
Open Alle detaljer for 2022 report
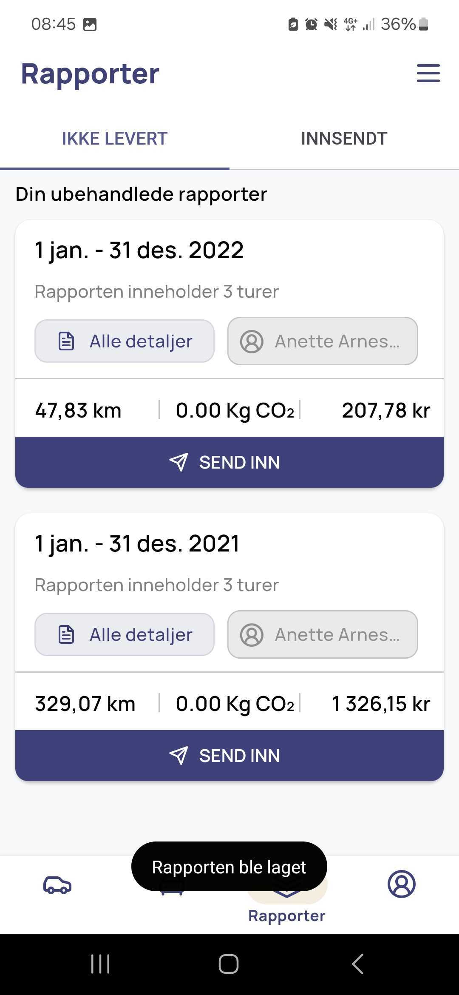pos(125,341)
